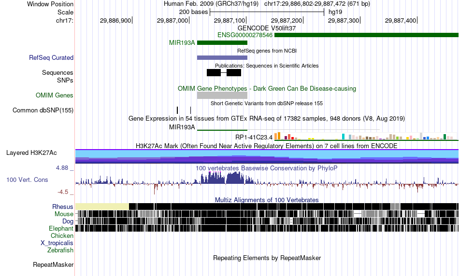Click the chr17:29,886,802-29,887,472 position text
The image size is (459, 276).
coord(317,4)
